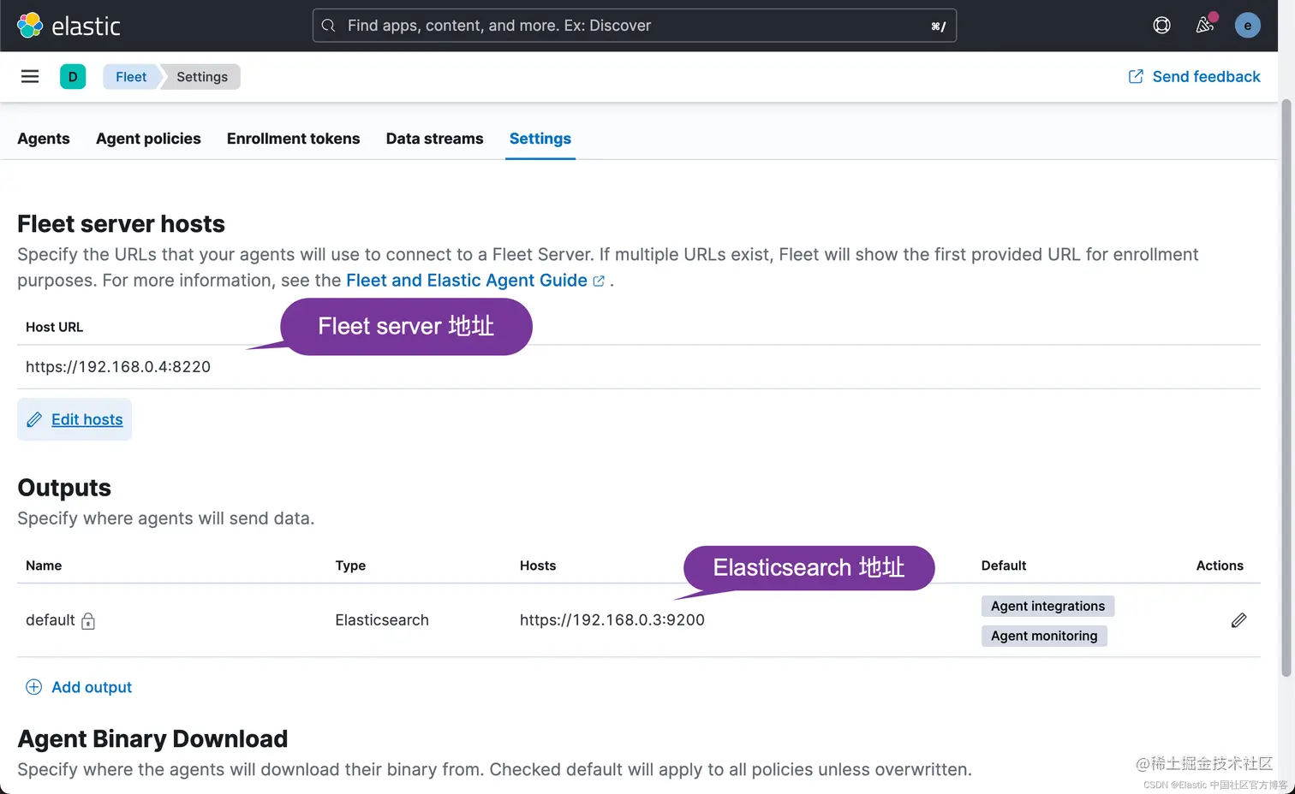Click Add output button
This screenshot has height=794, width=1295.
(x=79, y=687)
